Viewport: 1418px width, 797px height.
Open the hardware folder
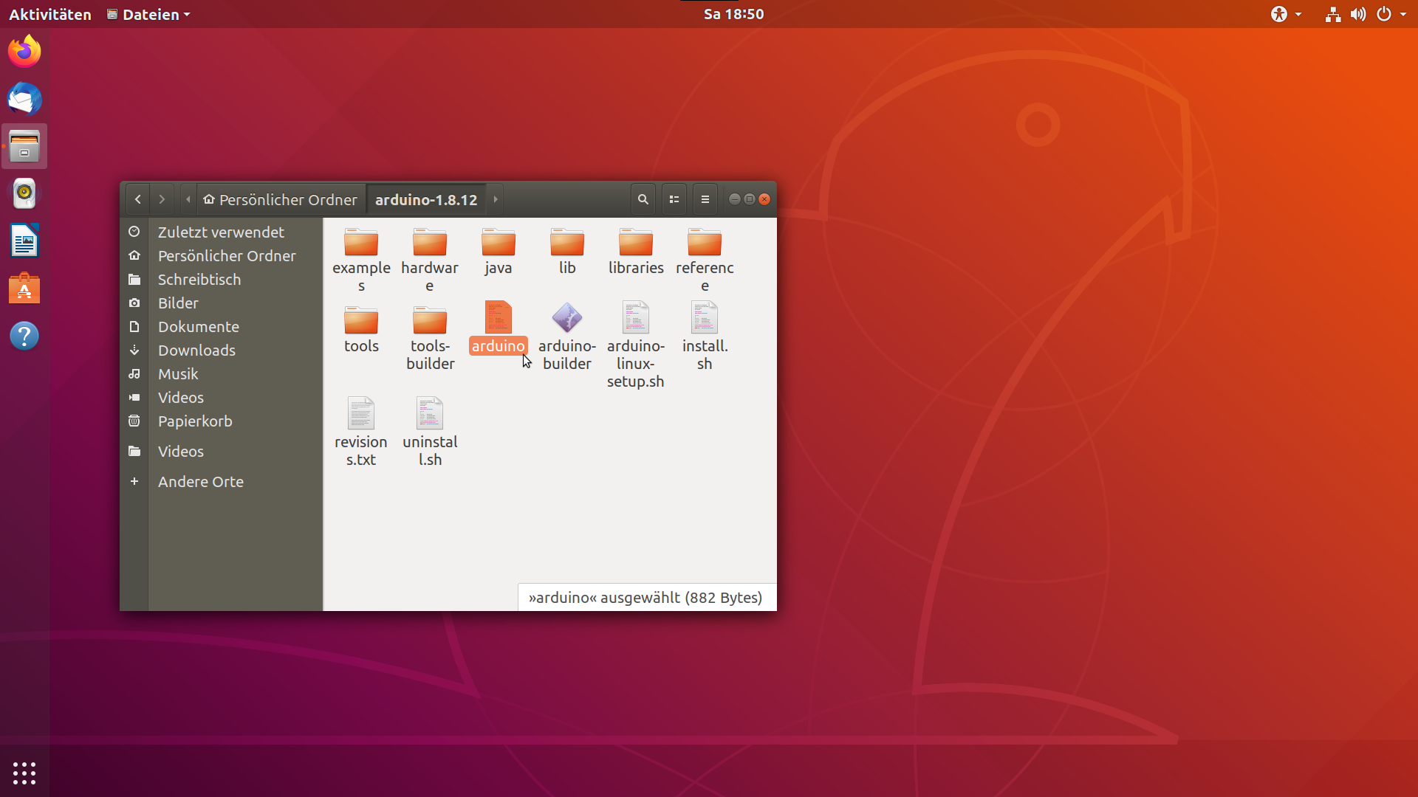tap(430, 260)
